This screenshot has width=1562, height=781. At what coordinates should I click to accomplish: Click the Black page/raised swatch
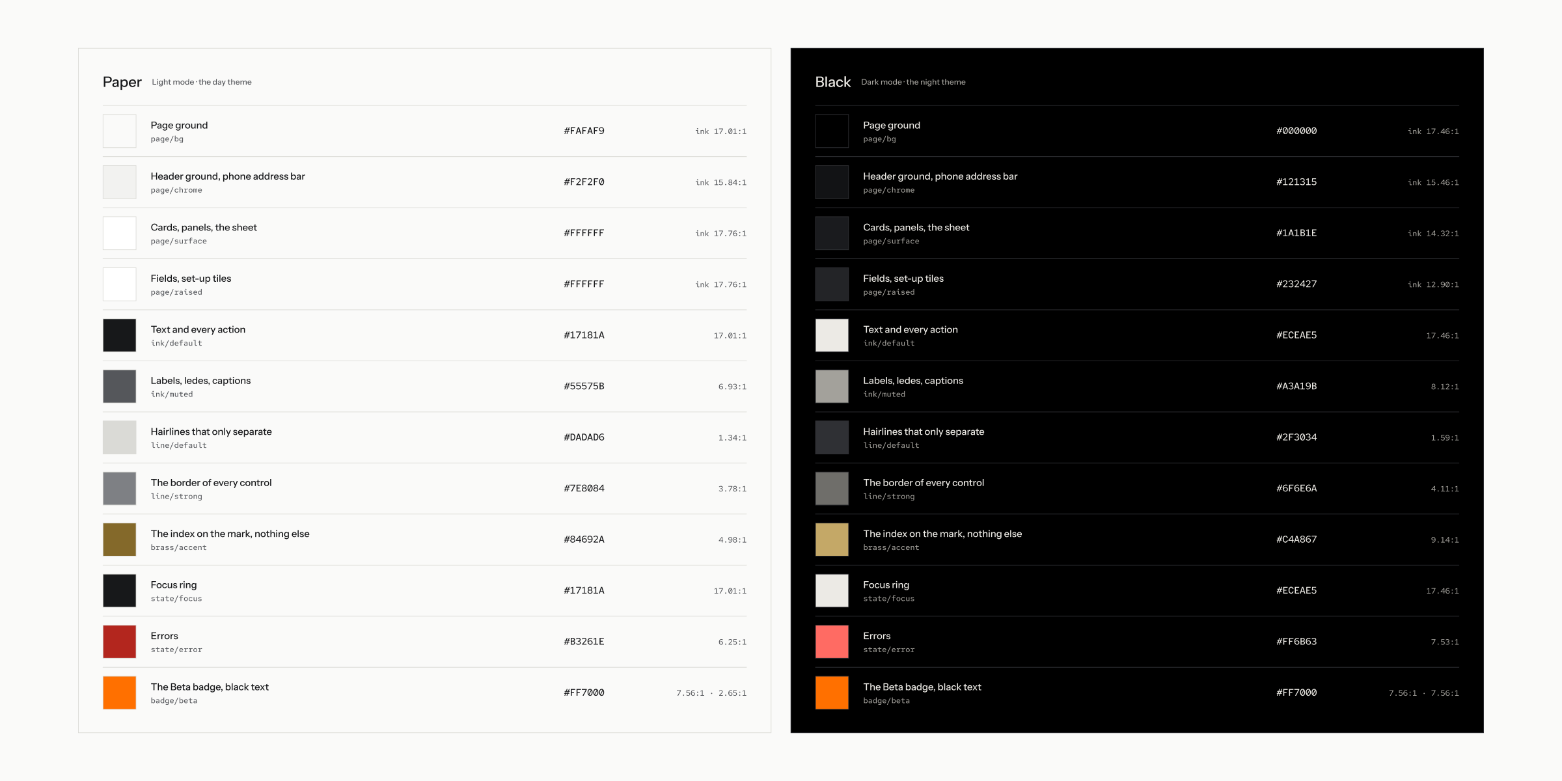[x=832, y=284]
